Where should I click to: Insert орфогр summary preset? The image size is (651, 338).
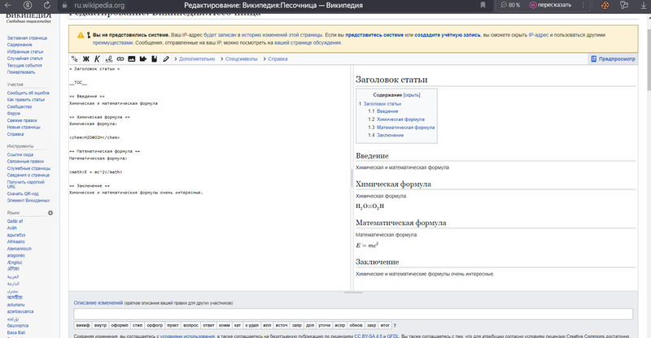coord(155,326)
